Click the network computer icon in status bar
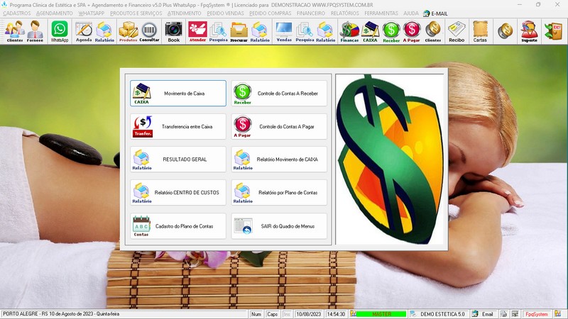The height and width of the screenshot is (319, 568). 515,314
